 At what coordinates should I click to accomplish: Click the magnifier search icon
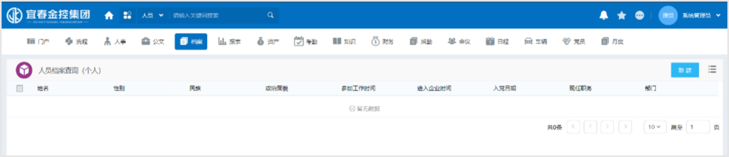point(270,15)
